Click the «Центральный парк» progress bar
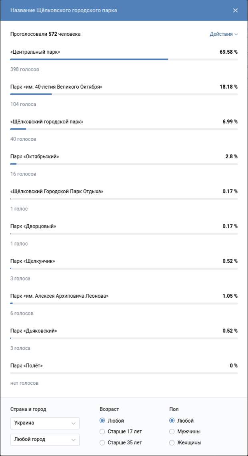 124,59
